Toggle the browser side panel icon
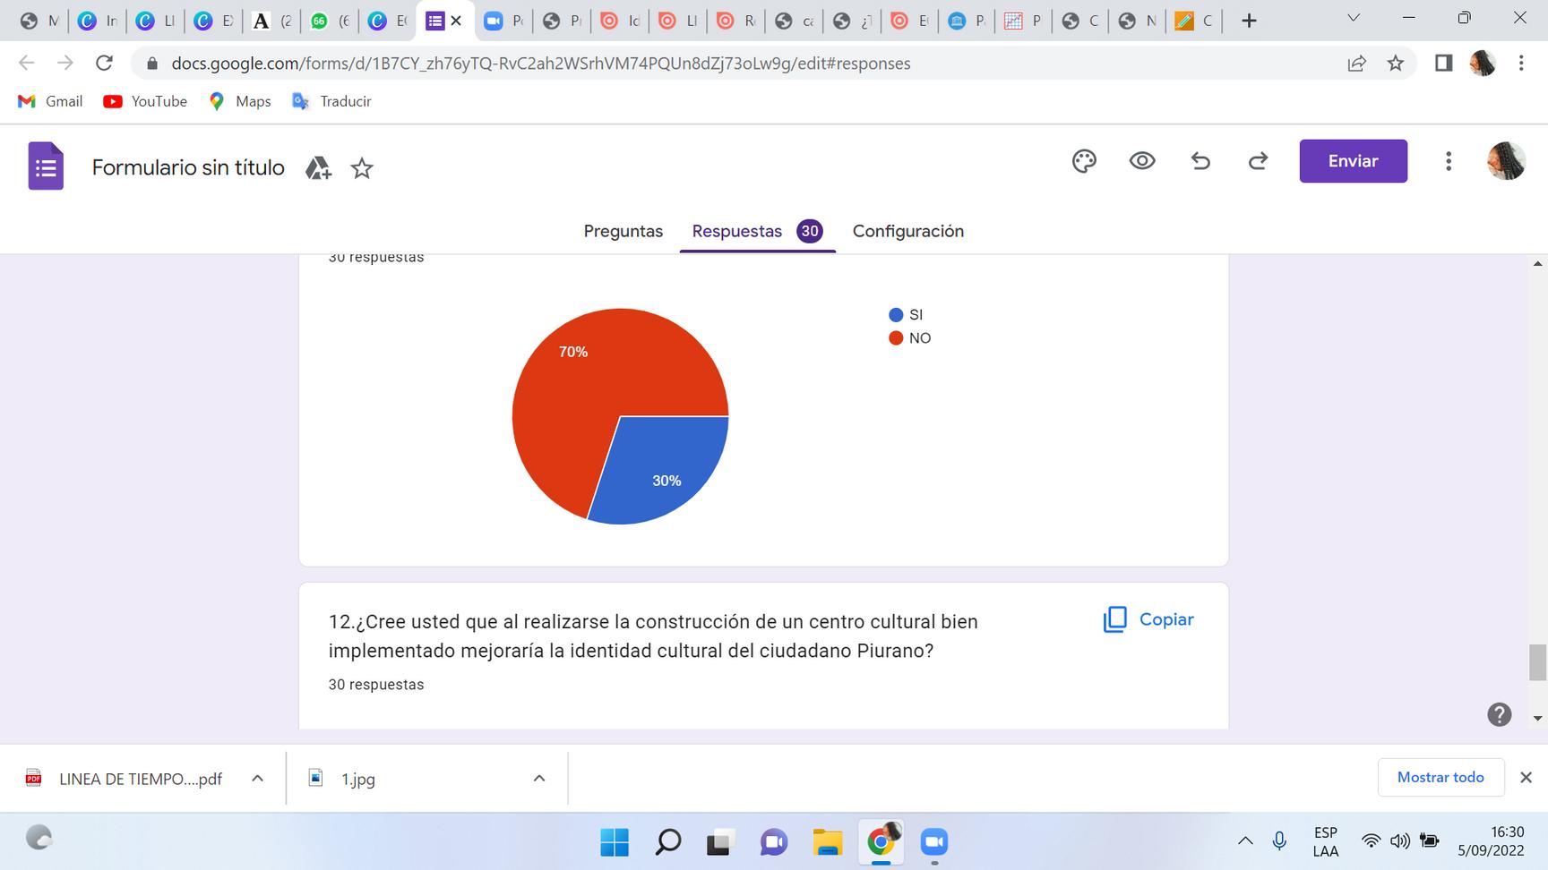The width and height of the screenshot is (1548, 870). (x=1443, y=63)
